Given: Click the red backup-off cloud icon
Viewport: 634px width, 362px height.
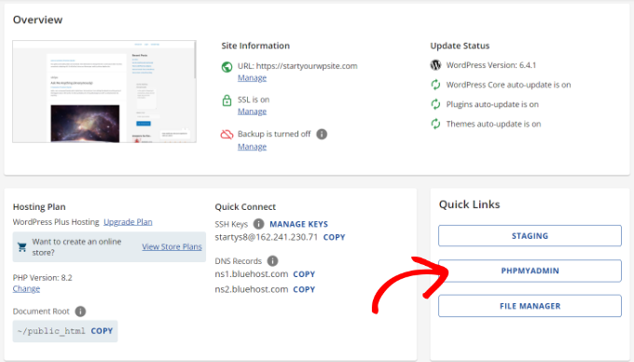Looking at the screenshot, I should [x=227, y=134].
